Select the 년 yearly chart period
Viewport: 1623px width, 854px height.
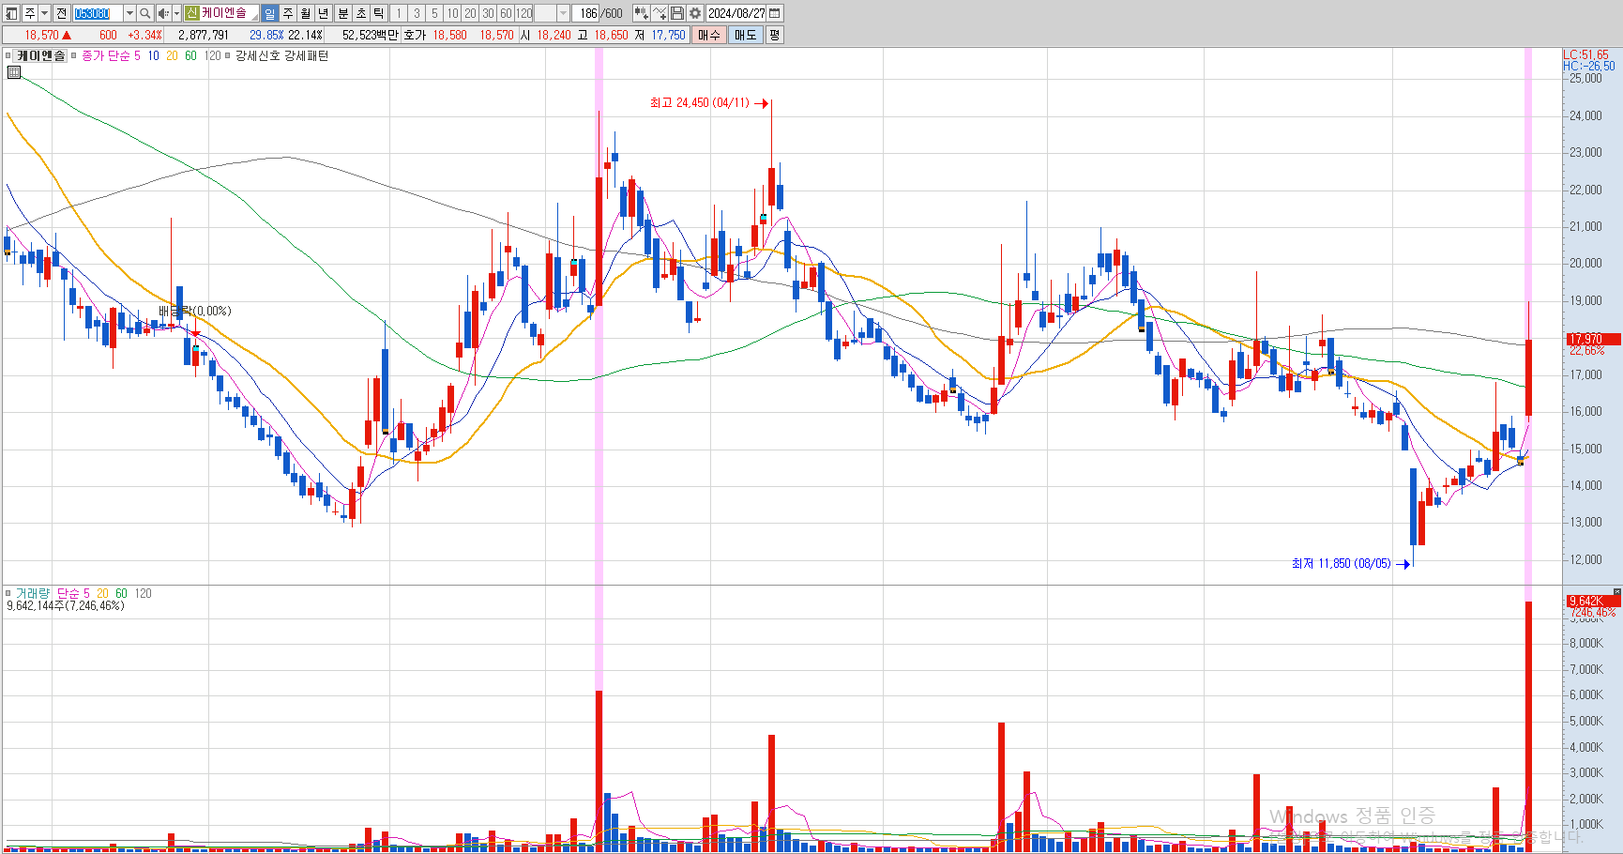tap(324, 13)
